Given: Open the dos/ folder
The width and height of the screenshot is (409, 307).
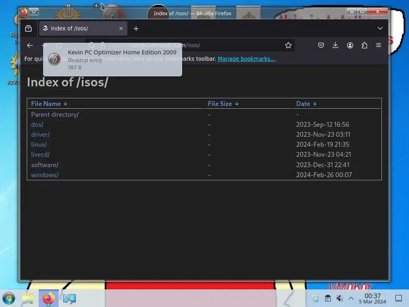Looking at the screenshot, I should pos(37,125).
